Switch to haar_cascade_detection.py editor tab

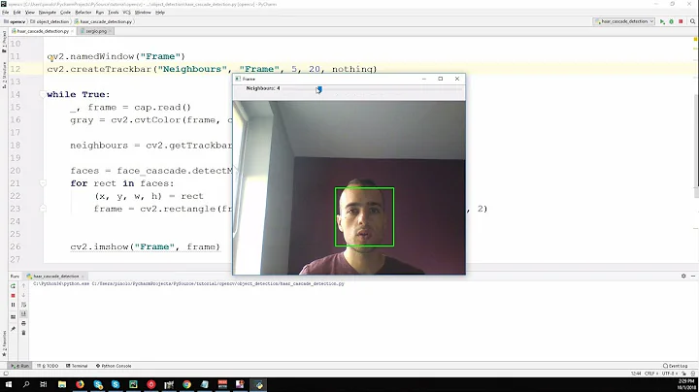[x=43, y=31]
